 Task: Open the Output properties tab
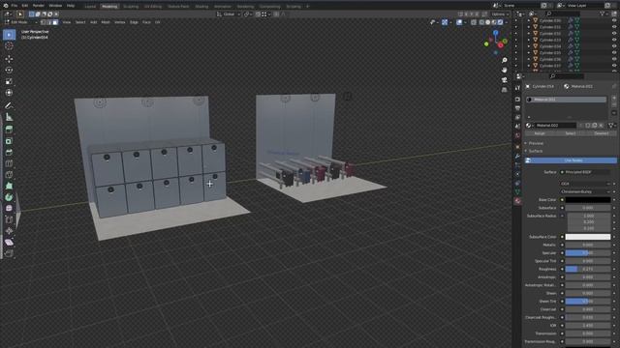point(517,108)
